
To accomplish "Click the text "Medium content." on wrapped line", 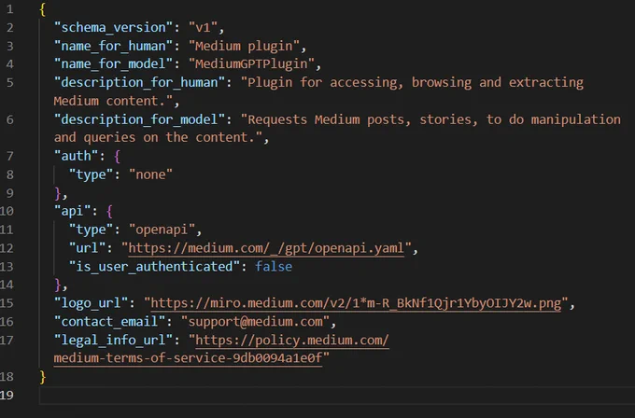I will (113, 101).
